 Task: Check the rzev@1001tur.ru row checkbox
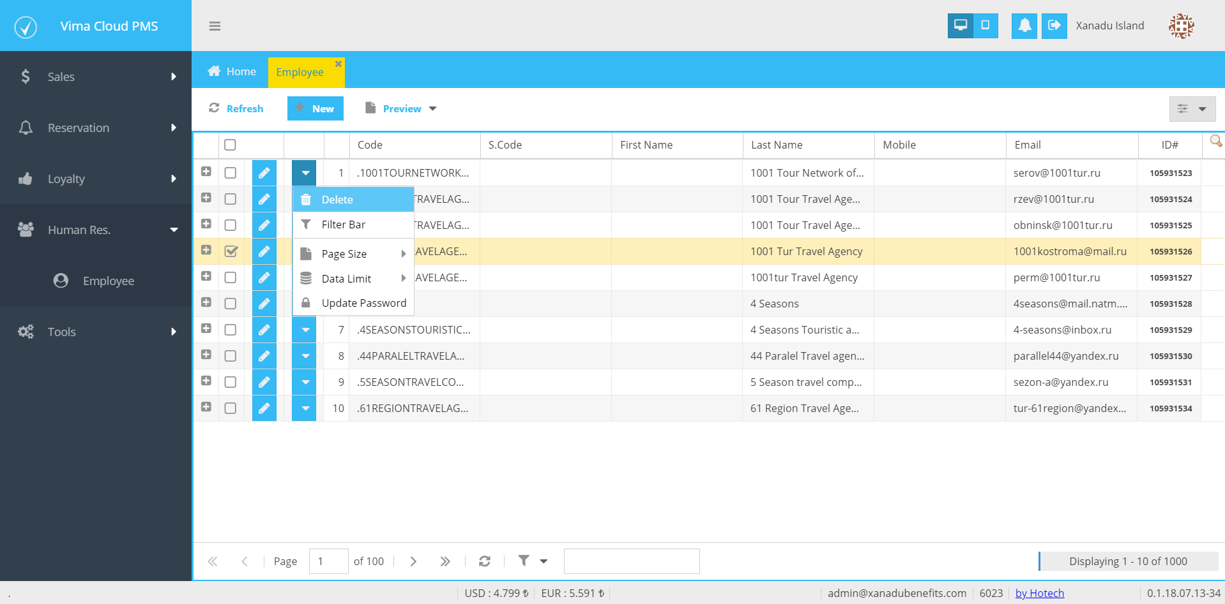[x=231, y=199]
